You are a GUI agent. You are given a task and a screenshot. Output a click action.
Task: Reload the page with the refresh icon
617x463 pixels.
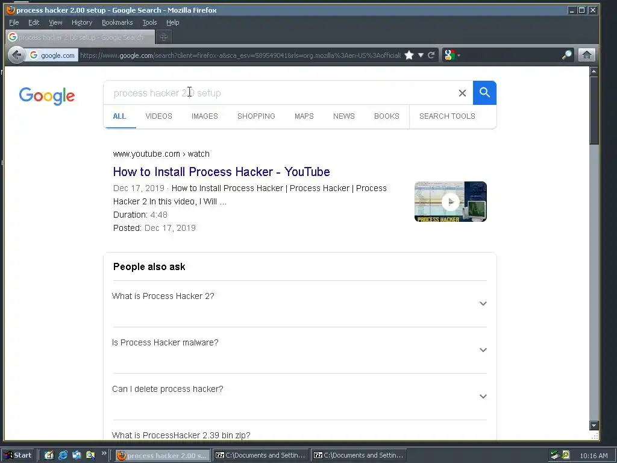click(431, 55)
